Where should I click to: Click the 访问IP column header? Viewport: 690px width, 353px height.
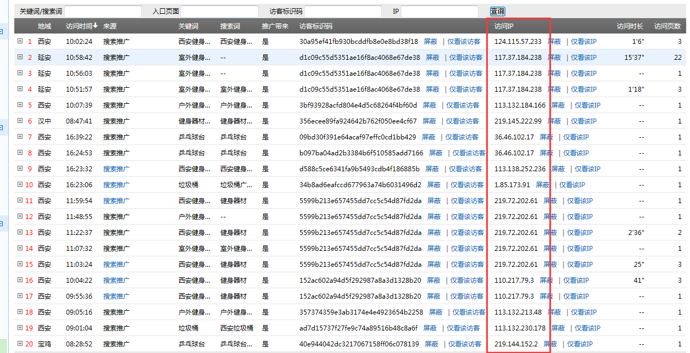point(504,26)
